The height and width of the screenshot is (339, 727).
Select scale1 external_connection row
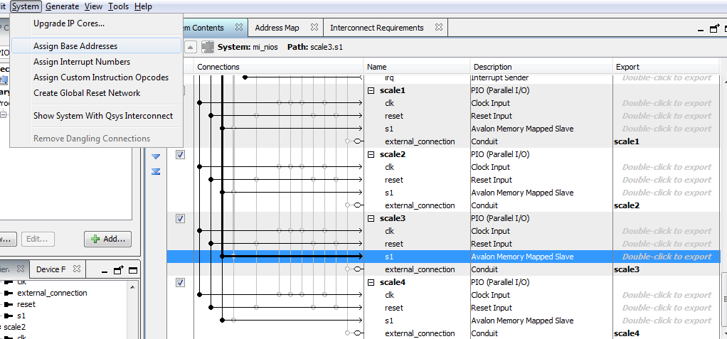pyautogui.click(x=419, y=141)
